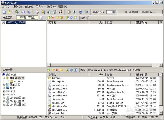The height and width of the screenshot is (120, 164).
Task: Expand the CD 驱动器(J:) node
Action: point(4,105)
